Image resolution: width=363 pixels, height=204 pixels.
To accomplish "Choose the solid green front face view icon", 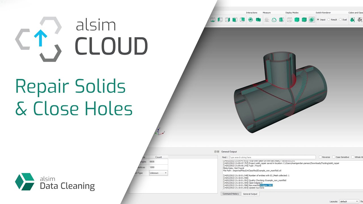I will pyautogui.click(x=235, y=20).
